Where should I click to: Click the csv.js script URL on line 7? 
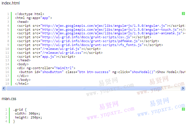pyautogui.click(x=86, y=37)
